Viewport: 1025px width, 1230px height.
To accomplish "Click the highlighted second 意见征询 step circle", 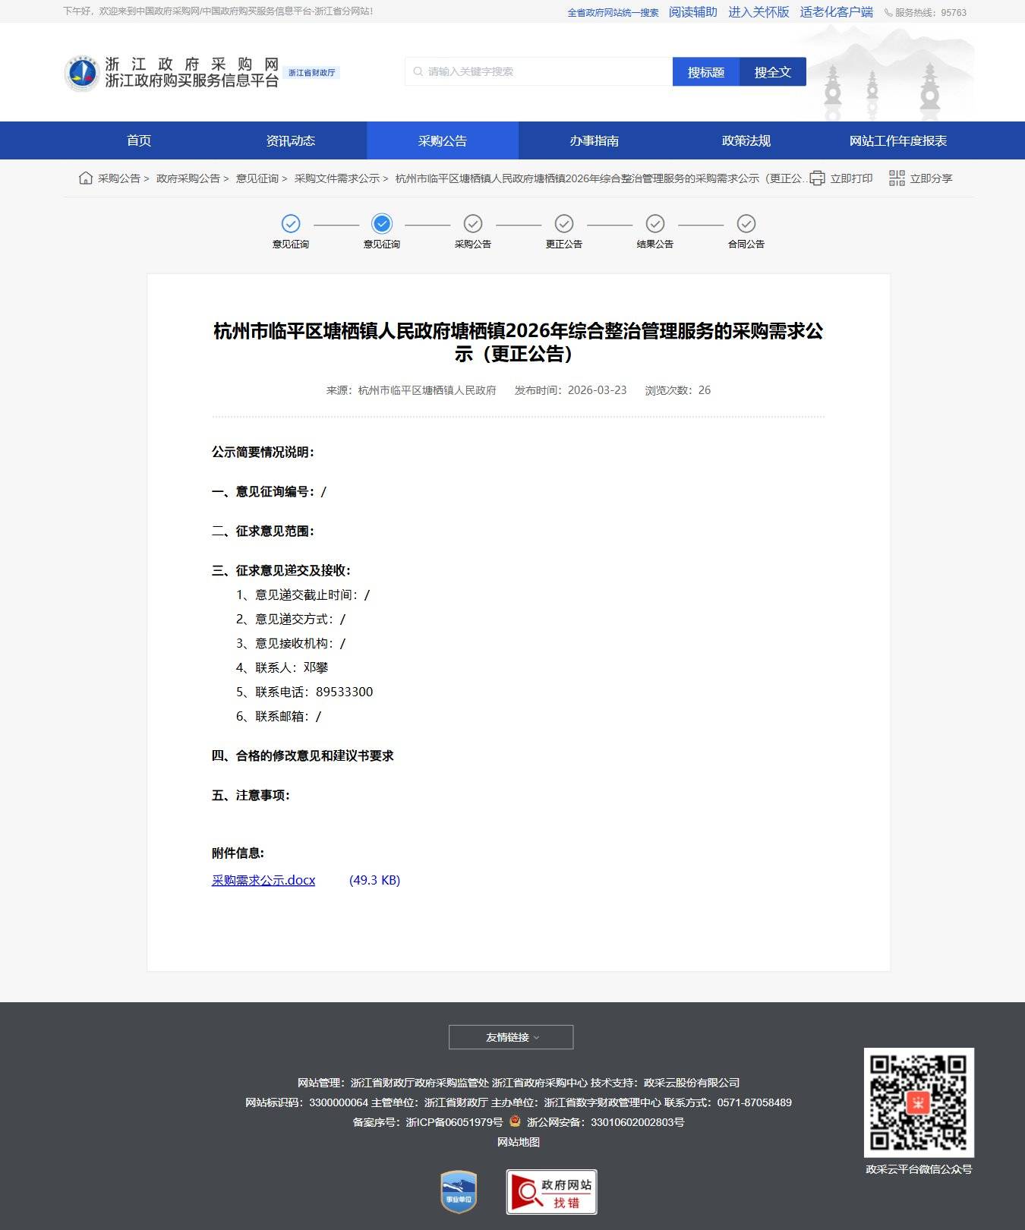I will pyautogui.click(x=382, y=223).
